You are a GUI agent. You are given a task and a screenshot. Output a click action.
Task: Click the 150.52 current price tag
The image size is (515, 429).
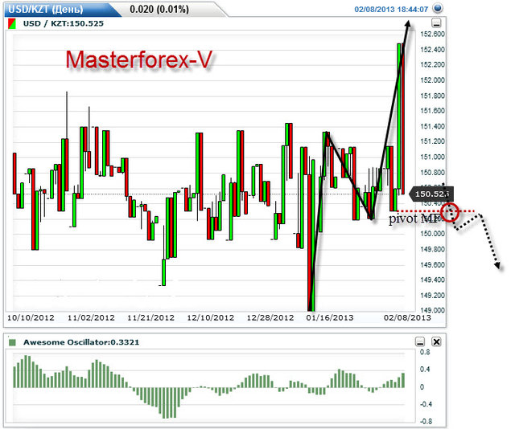tap(431, 194)
